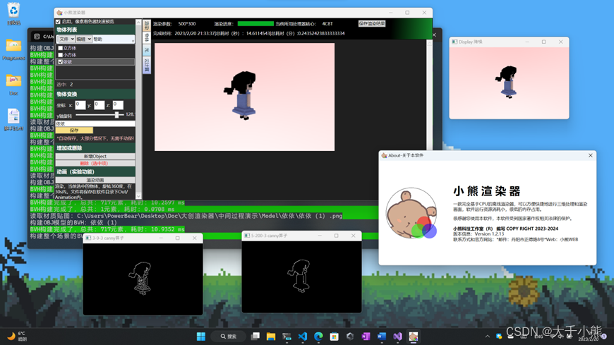Open Microsoft Store from the taskbar
This screenshot has width=614, height=345.
pyautogui.click(x=334, y=337)
